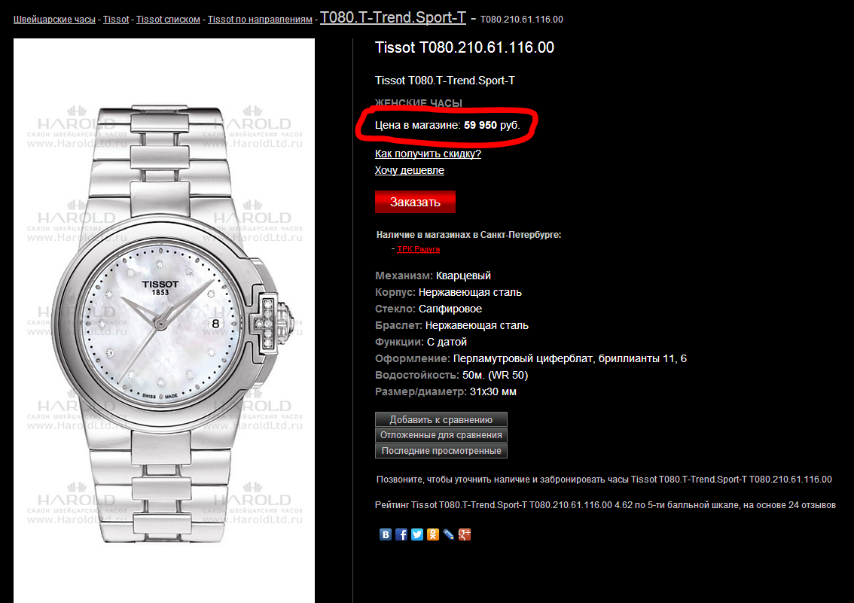The height and width of the screenshot is (603, 854).
Task: Open Последние просмотренные button
Action: [441, 451]
